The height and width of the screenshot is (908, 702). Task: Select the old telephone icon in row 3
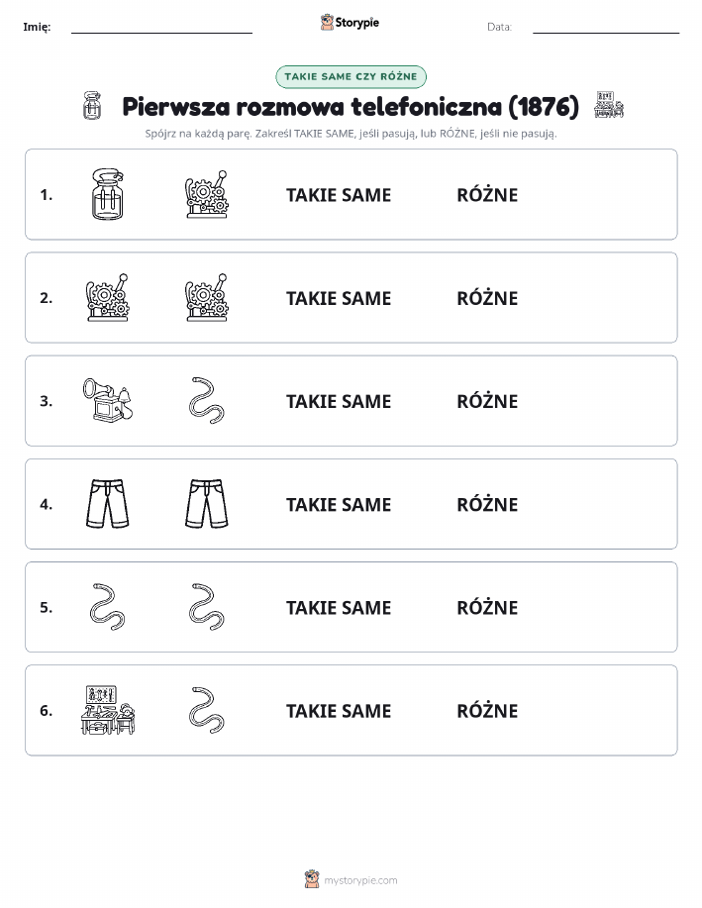[x=108, y=400]
